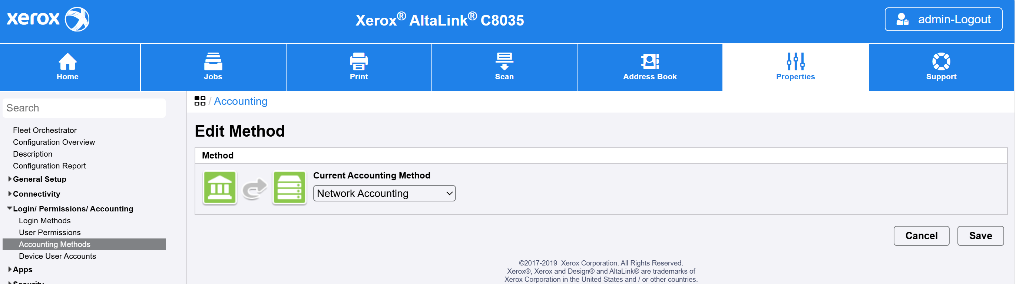1016x284 pixels.
Task: Click the breadcrumb grid icon
Action: [200, 101]
